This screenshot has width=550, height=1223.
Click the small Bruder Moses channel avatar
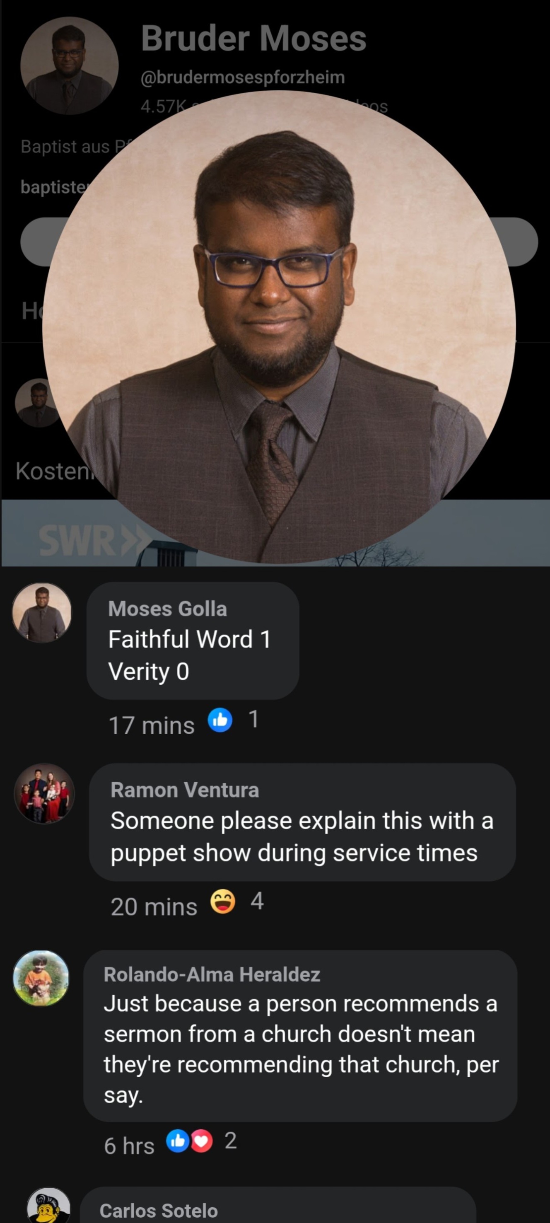point(69,65)
